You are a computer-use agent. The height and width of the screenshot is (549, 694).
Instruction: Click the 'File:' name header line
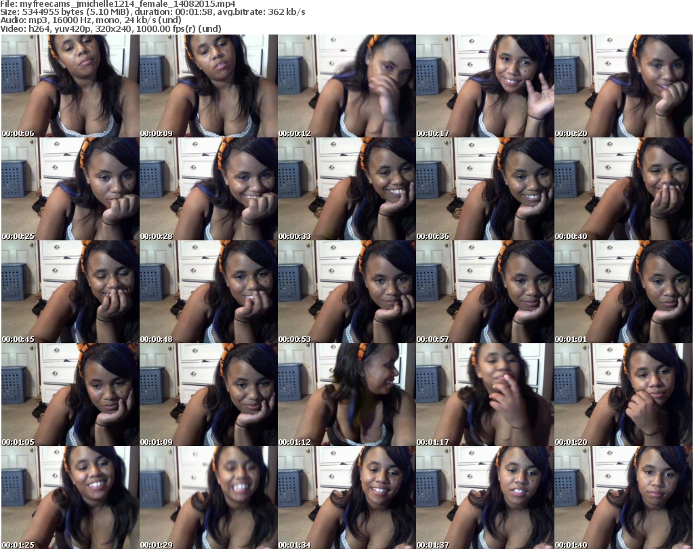[x=118, y=4]
